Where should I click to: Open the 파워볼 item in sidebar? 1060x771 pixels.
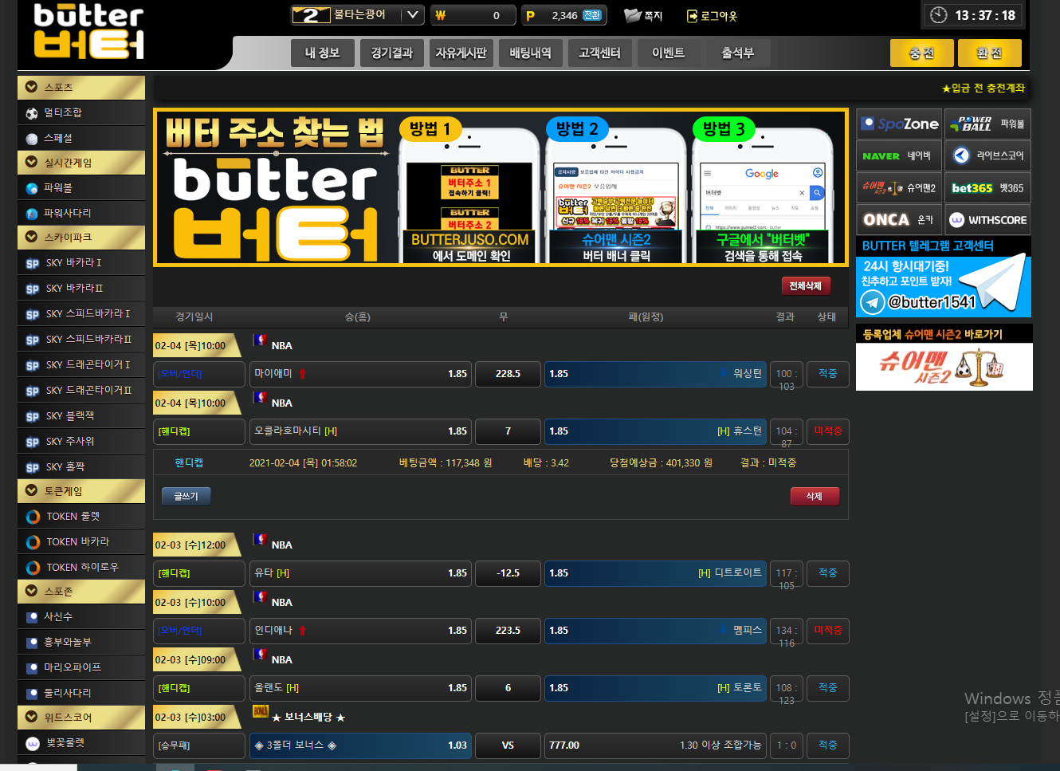pos(81,188)
